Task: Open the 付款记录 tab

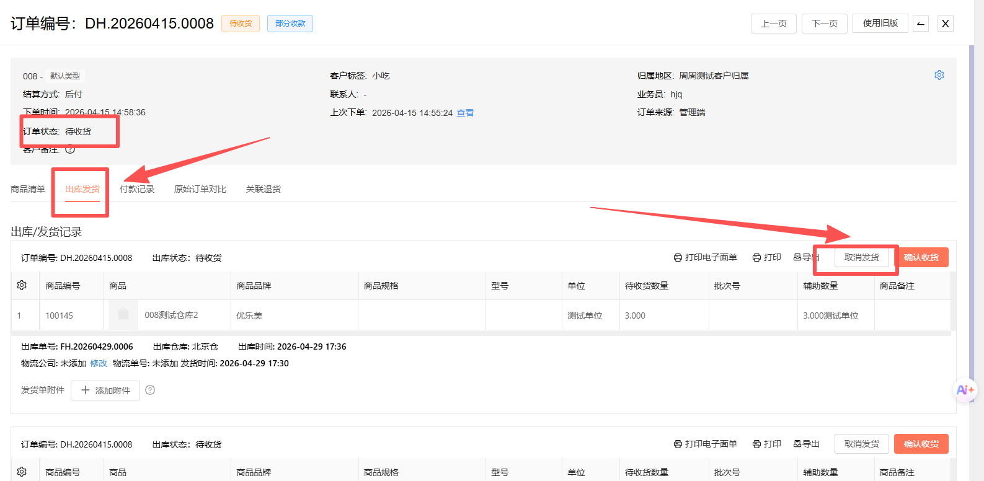Action: [x=137, y=189]
